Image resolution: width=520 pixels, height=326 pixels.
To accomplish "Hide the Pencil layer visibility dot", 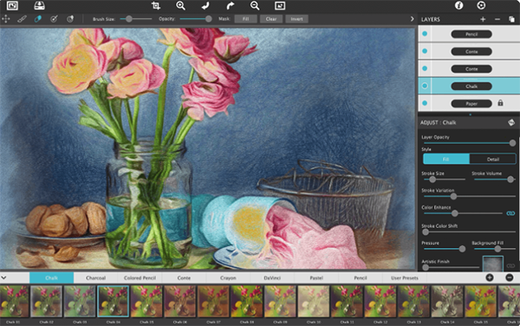I will pyautogui.click(x=425, y=34).
